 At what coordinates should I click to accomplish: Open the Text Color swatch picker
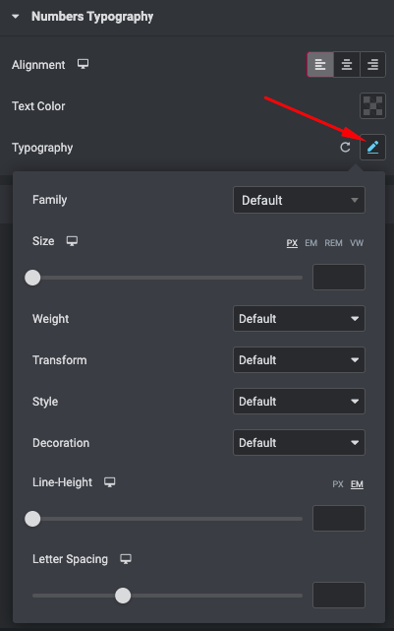pos(372,106)
